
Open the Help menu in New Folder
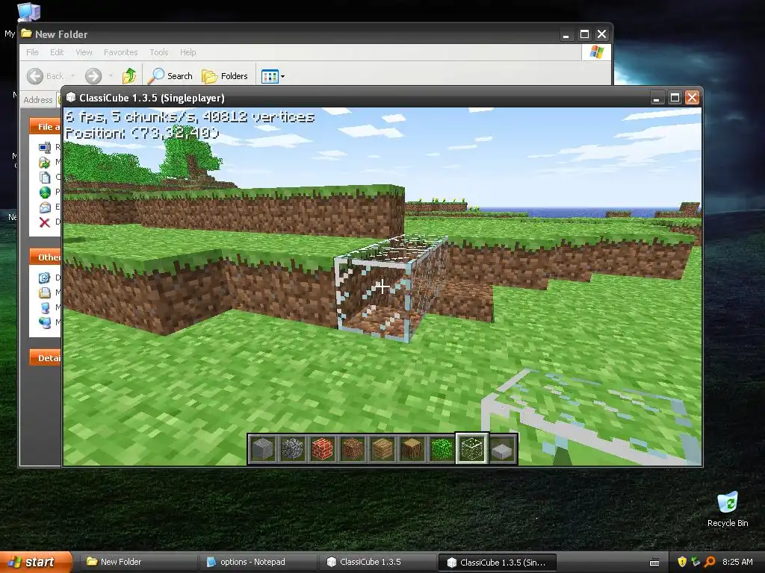pyautogui.click(x=188, y=52)
